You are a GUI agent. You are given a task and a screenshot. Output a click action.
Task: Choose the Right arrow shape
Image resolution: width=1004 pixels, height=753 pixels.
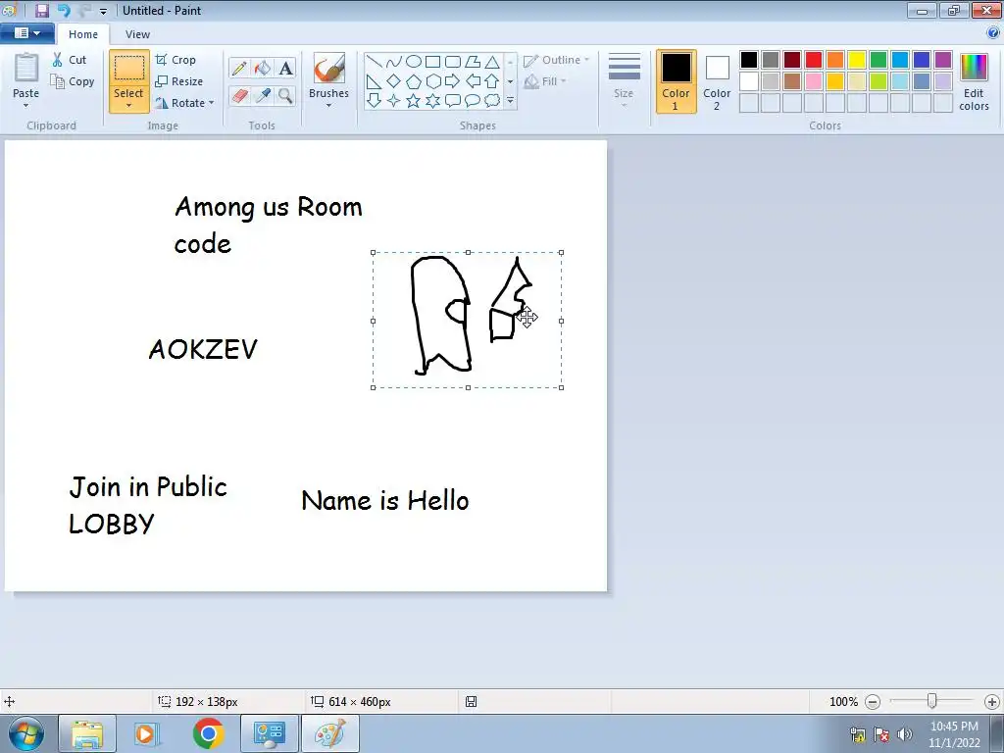tap(453, 81)
